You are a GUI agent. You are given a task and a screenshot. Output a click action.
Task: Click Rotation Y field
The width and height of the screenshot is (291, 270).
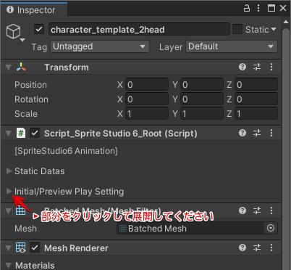[202, 99]
